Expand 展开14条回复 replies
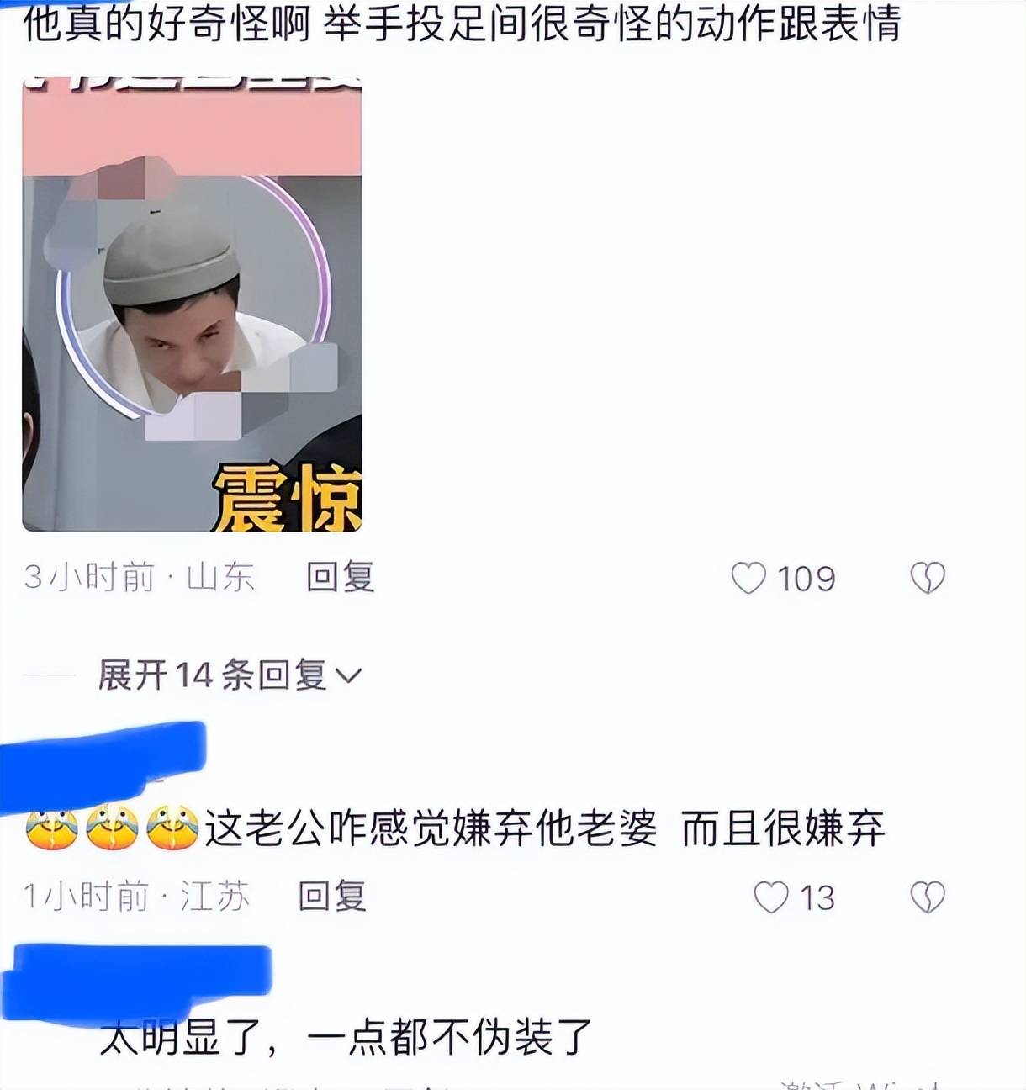Image resolution: width=1026 pixels, height=1090 pixels. click(230, 675)
